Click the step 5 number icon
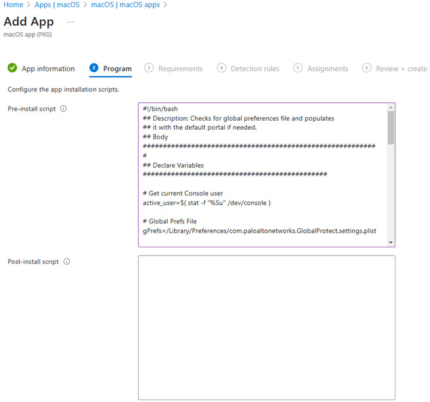The height and width of the screenshot is (402, 430). 298,68
